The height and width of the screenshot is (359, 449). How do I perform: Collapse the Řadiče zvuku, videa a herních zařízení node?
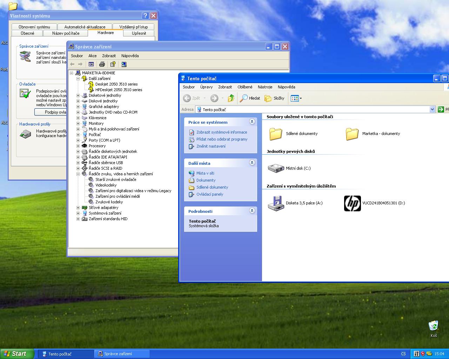point(78,174)
